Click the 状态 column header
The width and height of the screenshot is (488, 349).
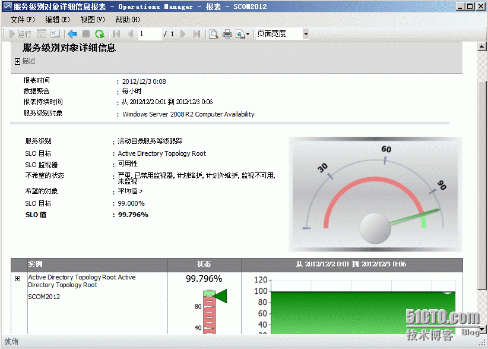coord(204,264)
